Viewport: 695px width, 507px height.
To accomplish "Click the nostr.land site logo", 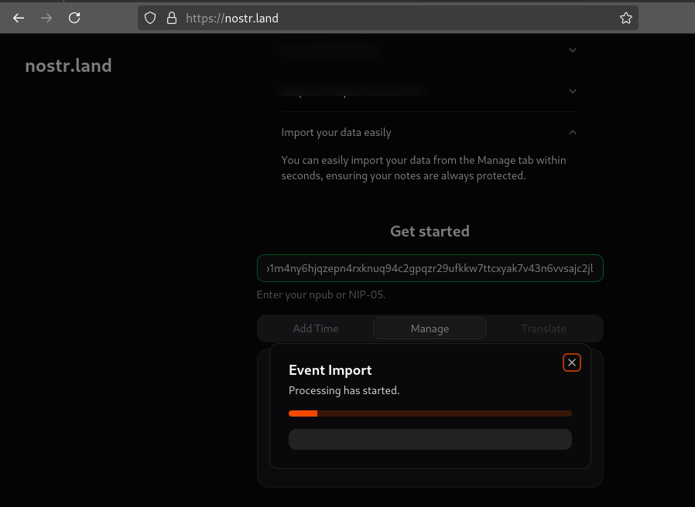I will 68,66.
